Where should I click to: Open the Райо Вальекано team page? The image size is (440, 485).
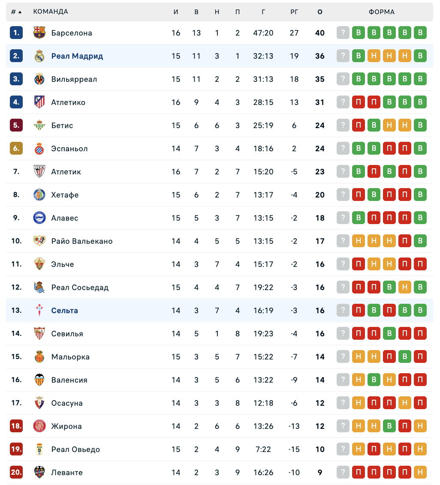(x=82, y=241)
